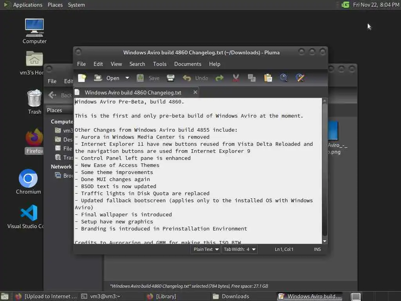
Task: Expand the Open recent files dropdown arrow
Action: tap(127, 78)
